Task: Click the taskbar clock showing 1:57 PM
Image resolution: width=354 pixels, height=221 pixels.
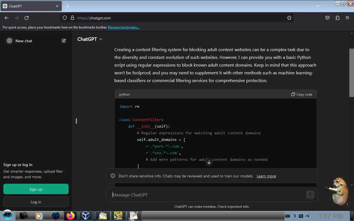Action: [330, 216]
